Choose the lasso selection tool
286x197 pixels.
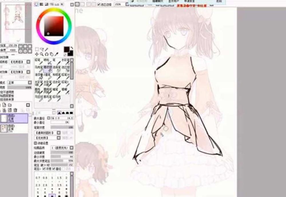click(41, 49)
